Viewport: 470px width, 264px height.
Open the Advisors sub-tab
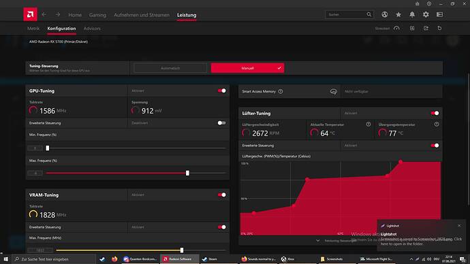point(92,29)
